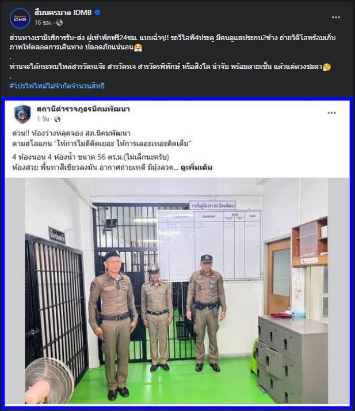Screen dimensions: 355x411
Task: Click the yawning emoji after ดวงชะตา
Action: tap(327, 67)
